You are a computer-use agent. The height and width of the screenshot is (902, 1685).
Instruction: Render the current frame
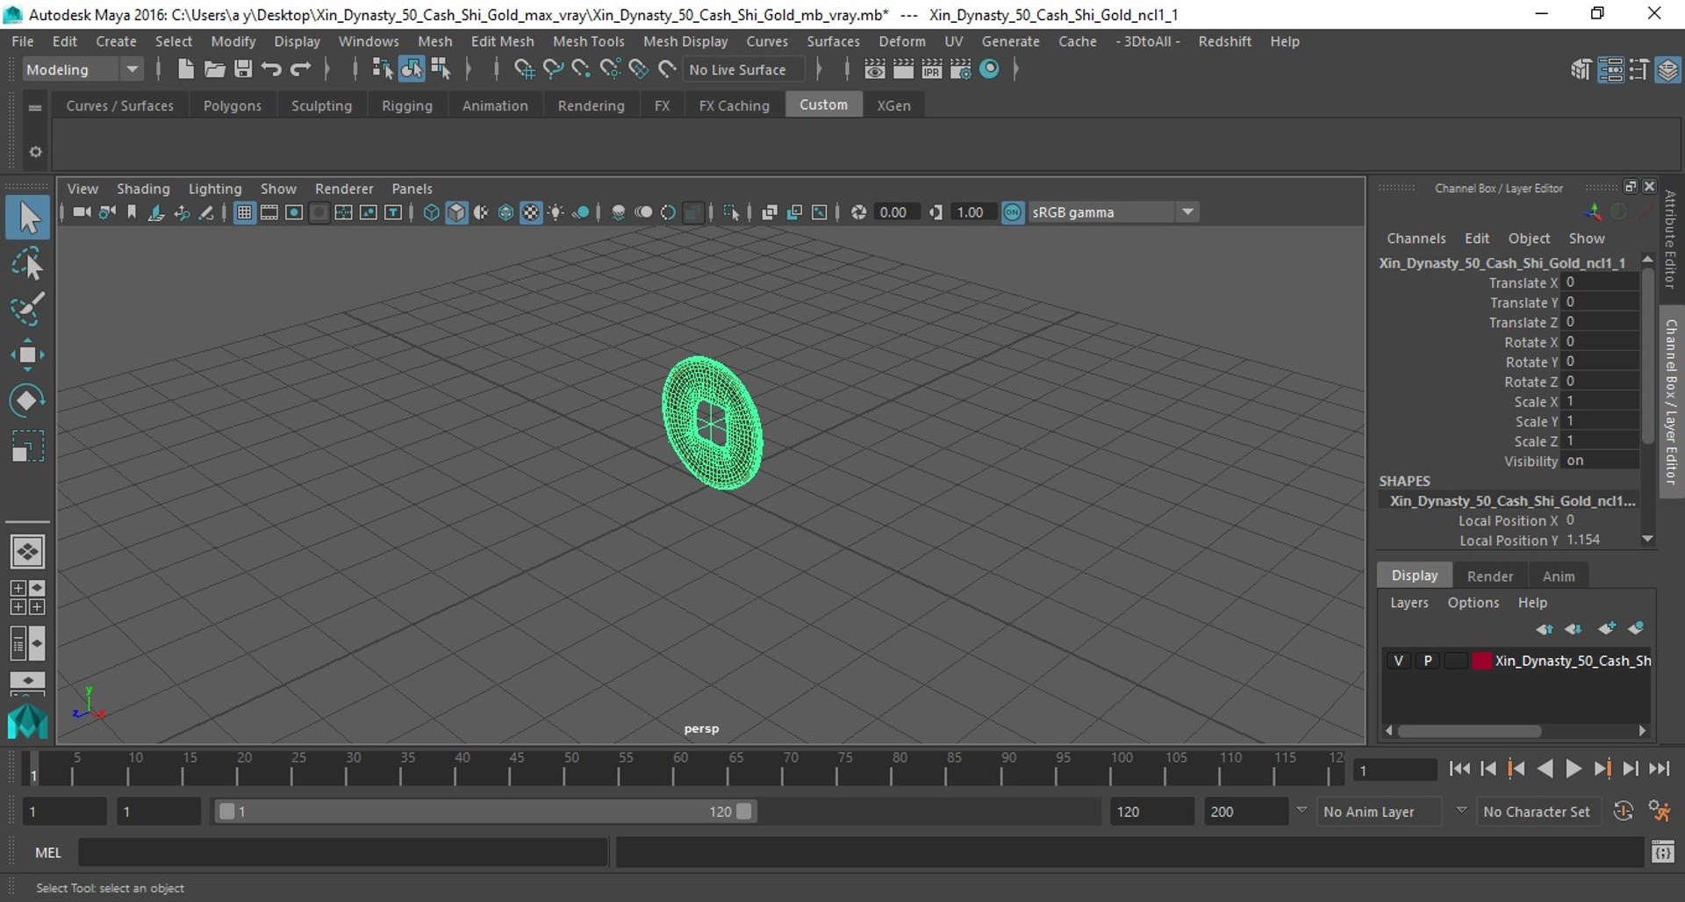903,69
